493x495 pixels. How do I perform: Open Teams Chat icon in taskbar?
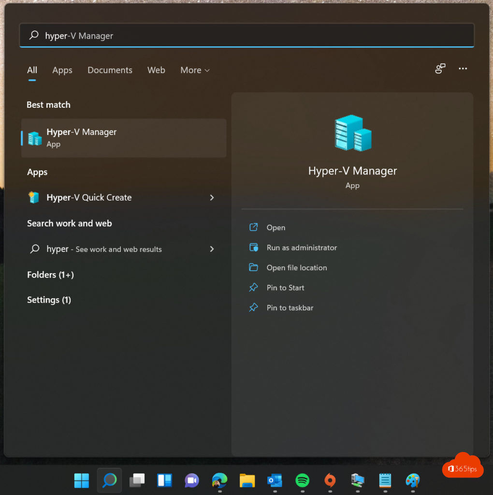click(192, 480)
